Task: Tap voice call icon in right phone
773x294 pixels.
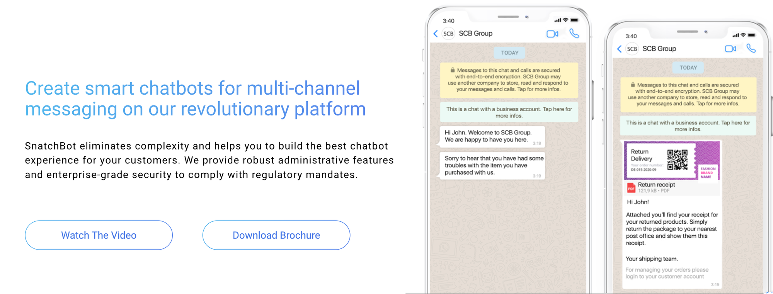Action: (751, 48)
